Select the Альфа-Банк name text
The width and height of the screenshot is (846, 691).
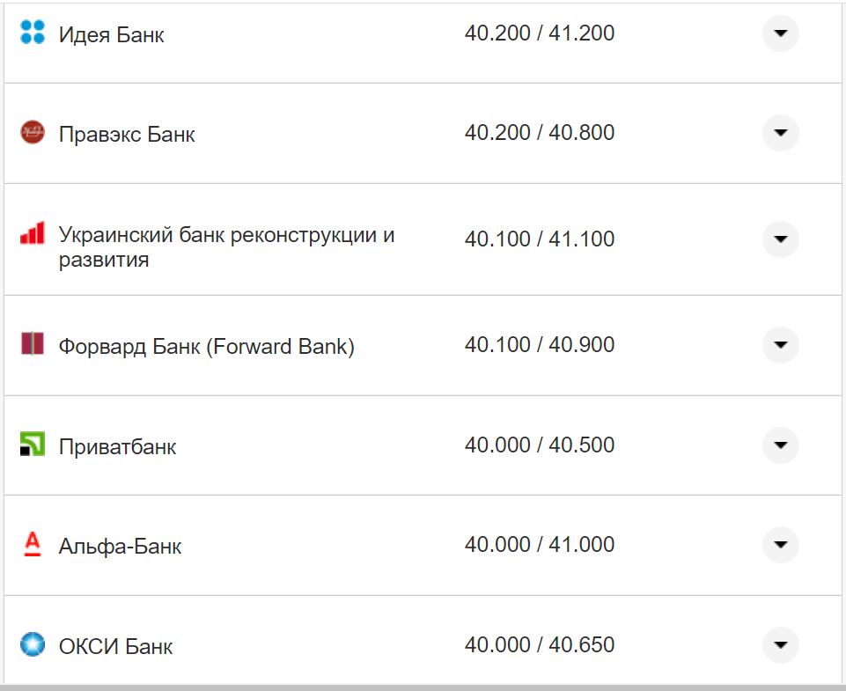119,544
